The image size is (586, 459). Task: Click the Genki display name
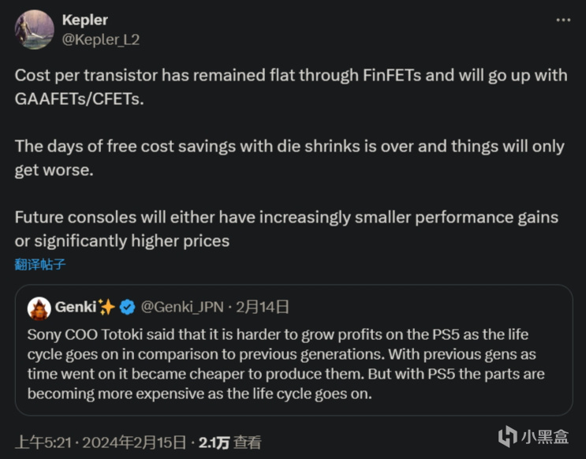76,307
